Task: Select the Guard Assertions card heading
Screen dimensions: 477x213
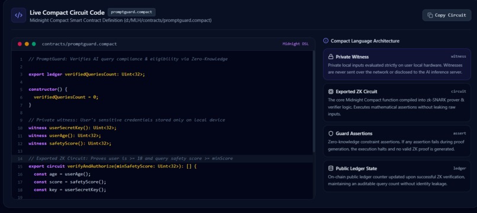Action: [x=354, y=133]
